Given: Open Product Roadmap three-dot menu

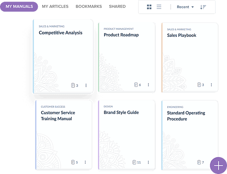Looking at the screenshot, I should click(148, 85).
